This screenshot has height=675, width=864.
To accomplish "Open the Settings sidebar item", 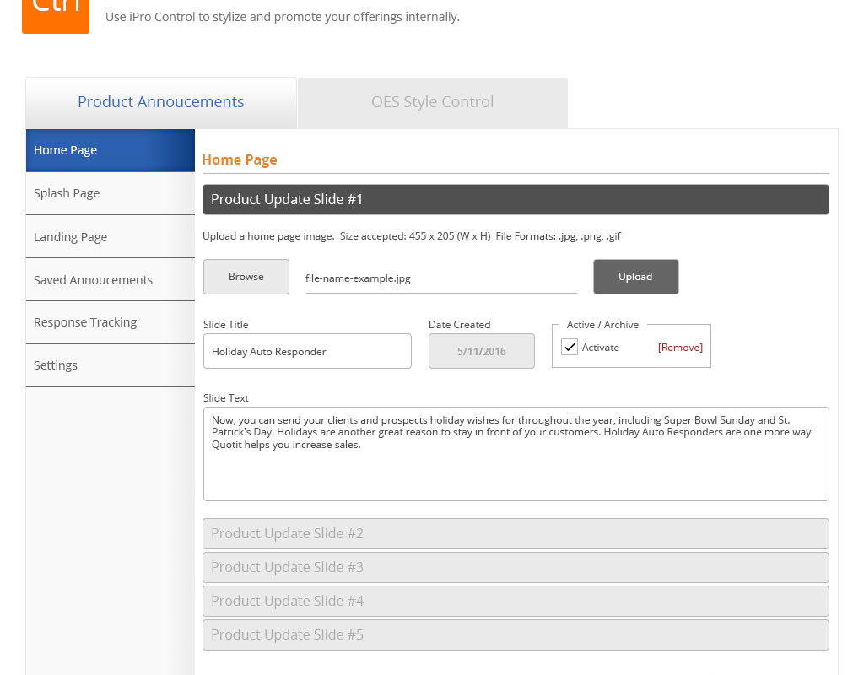I will coord(110,365).
